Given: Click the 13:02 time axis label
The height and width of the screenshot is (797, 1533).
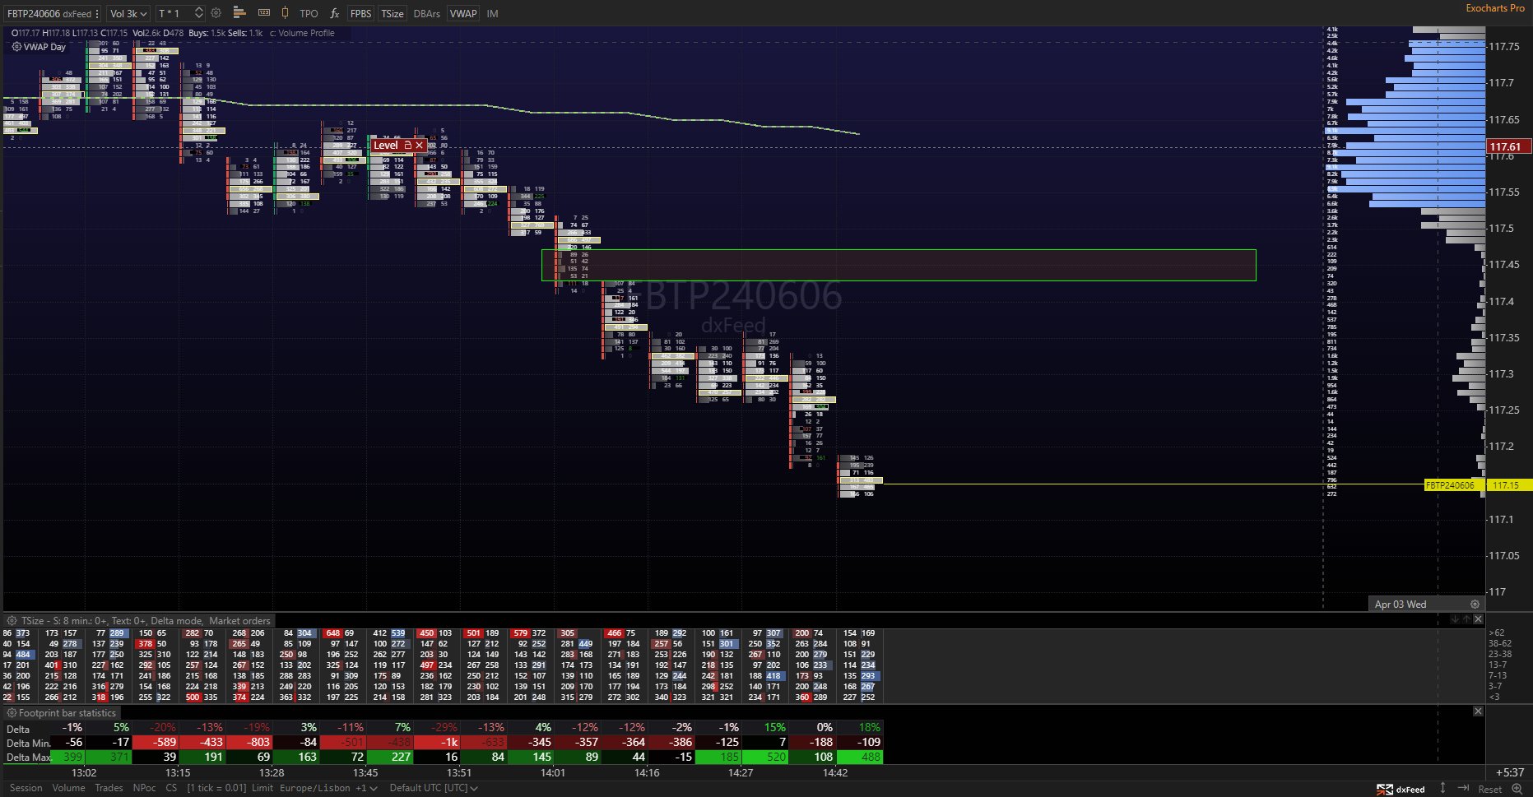Looking at the screenshot, I should [x=84, y=772].
